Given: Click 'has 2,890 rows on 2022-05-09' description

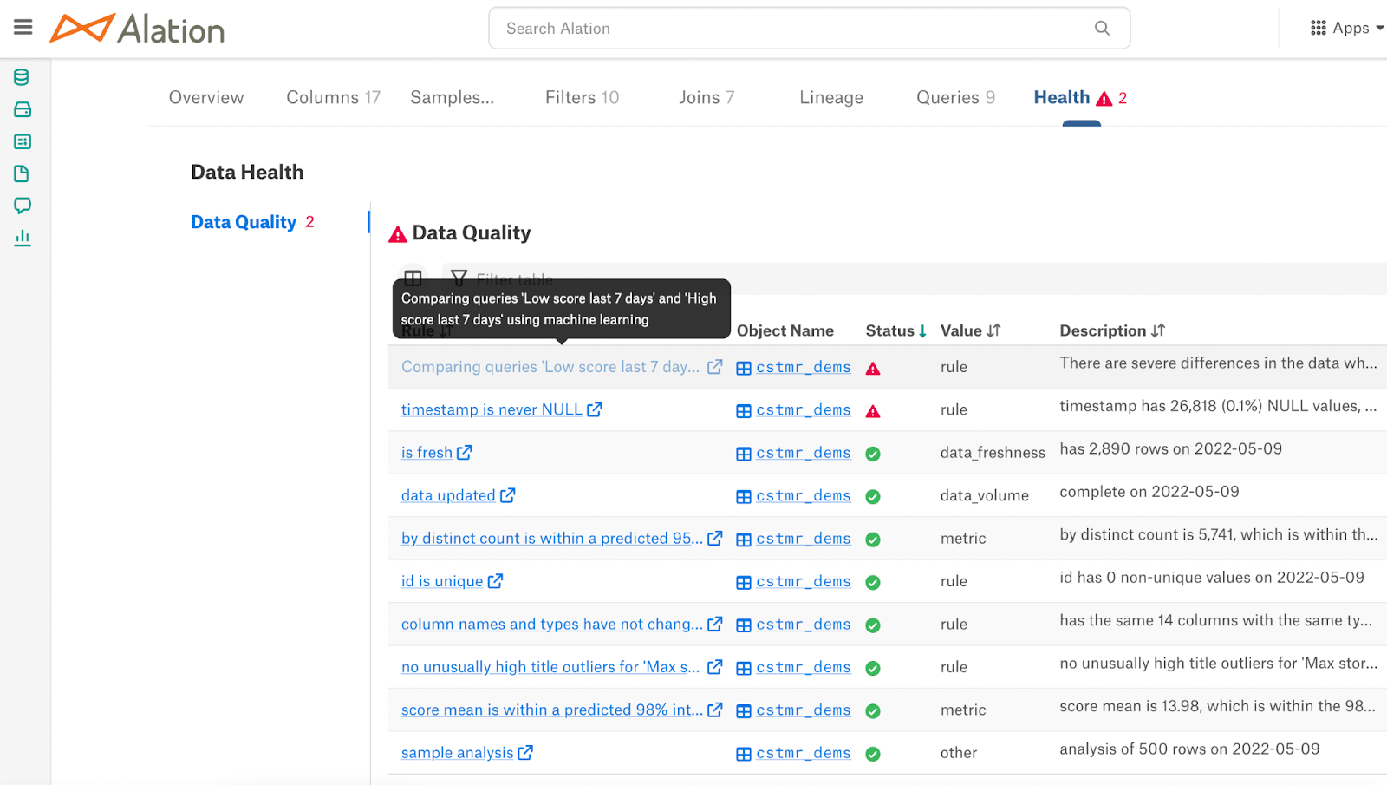Looking at the screenshot, I should 1170,448.
